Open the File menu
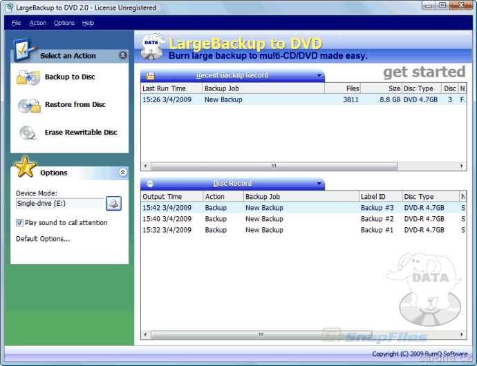Image resolution: width=477 pixels, height=366 pixels. 16,23
